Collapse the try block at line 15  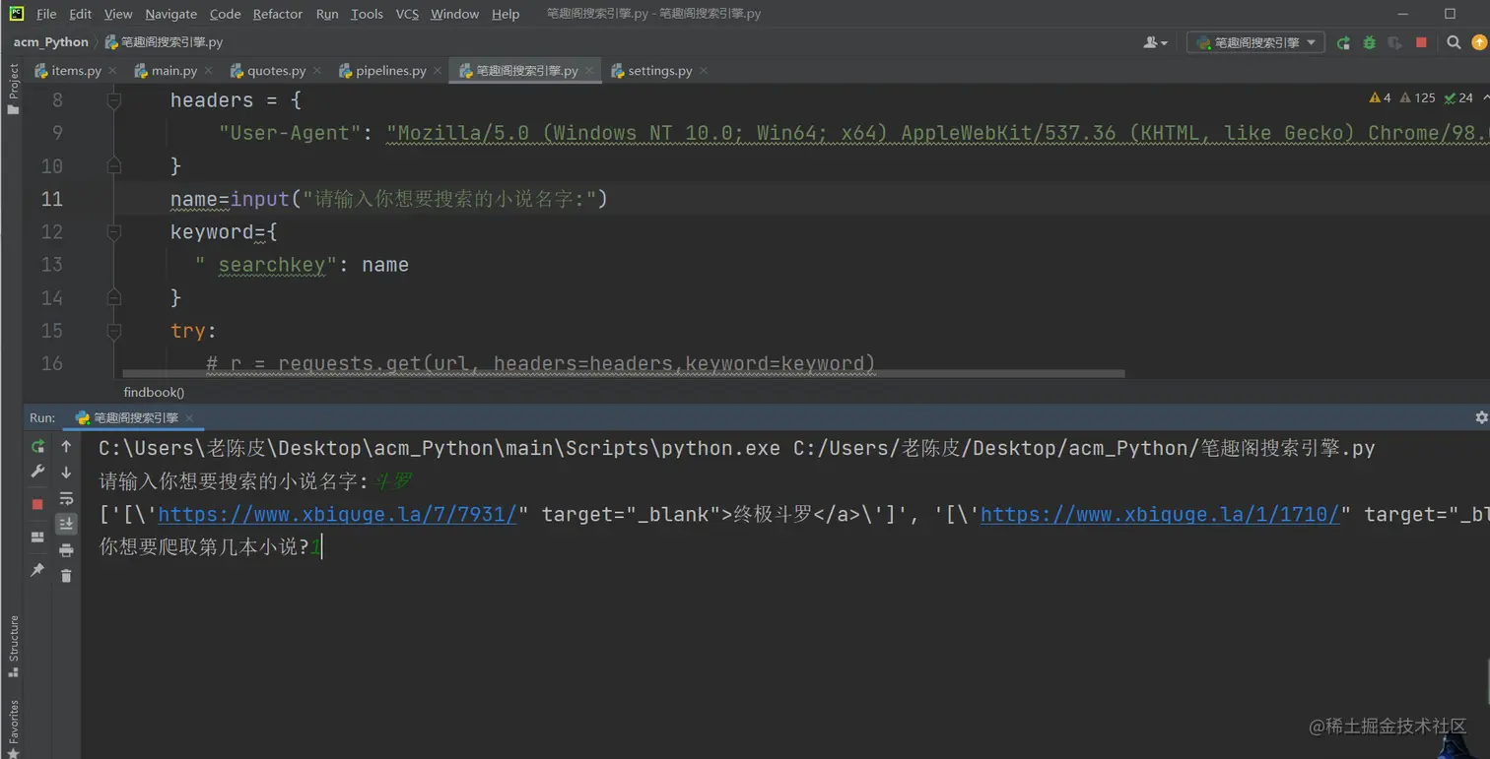click(114, 331)
